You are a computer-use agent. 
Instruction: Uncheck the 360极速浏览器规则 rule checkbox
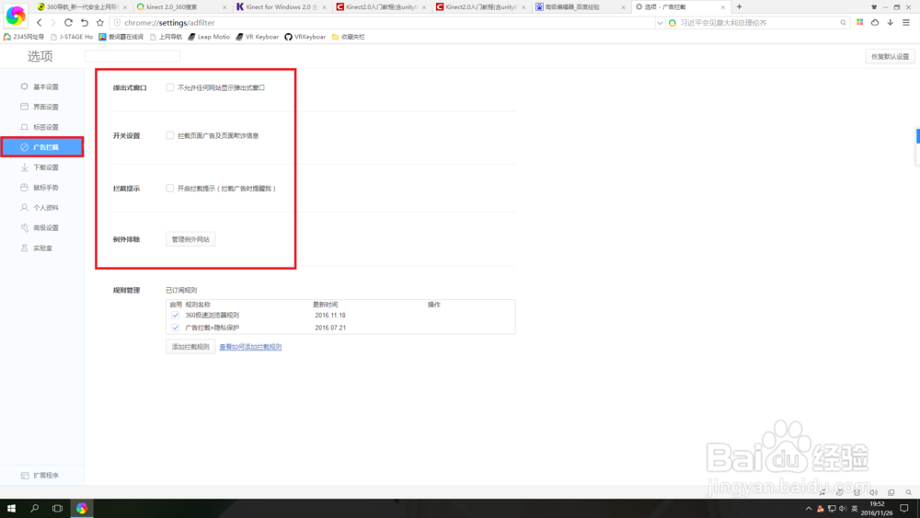pos(176,315)
